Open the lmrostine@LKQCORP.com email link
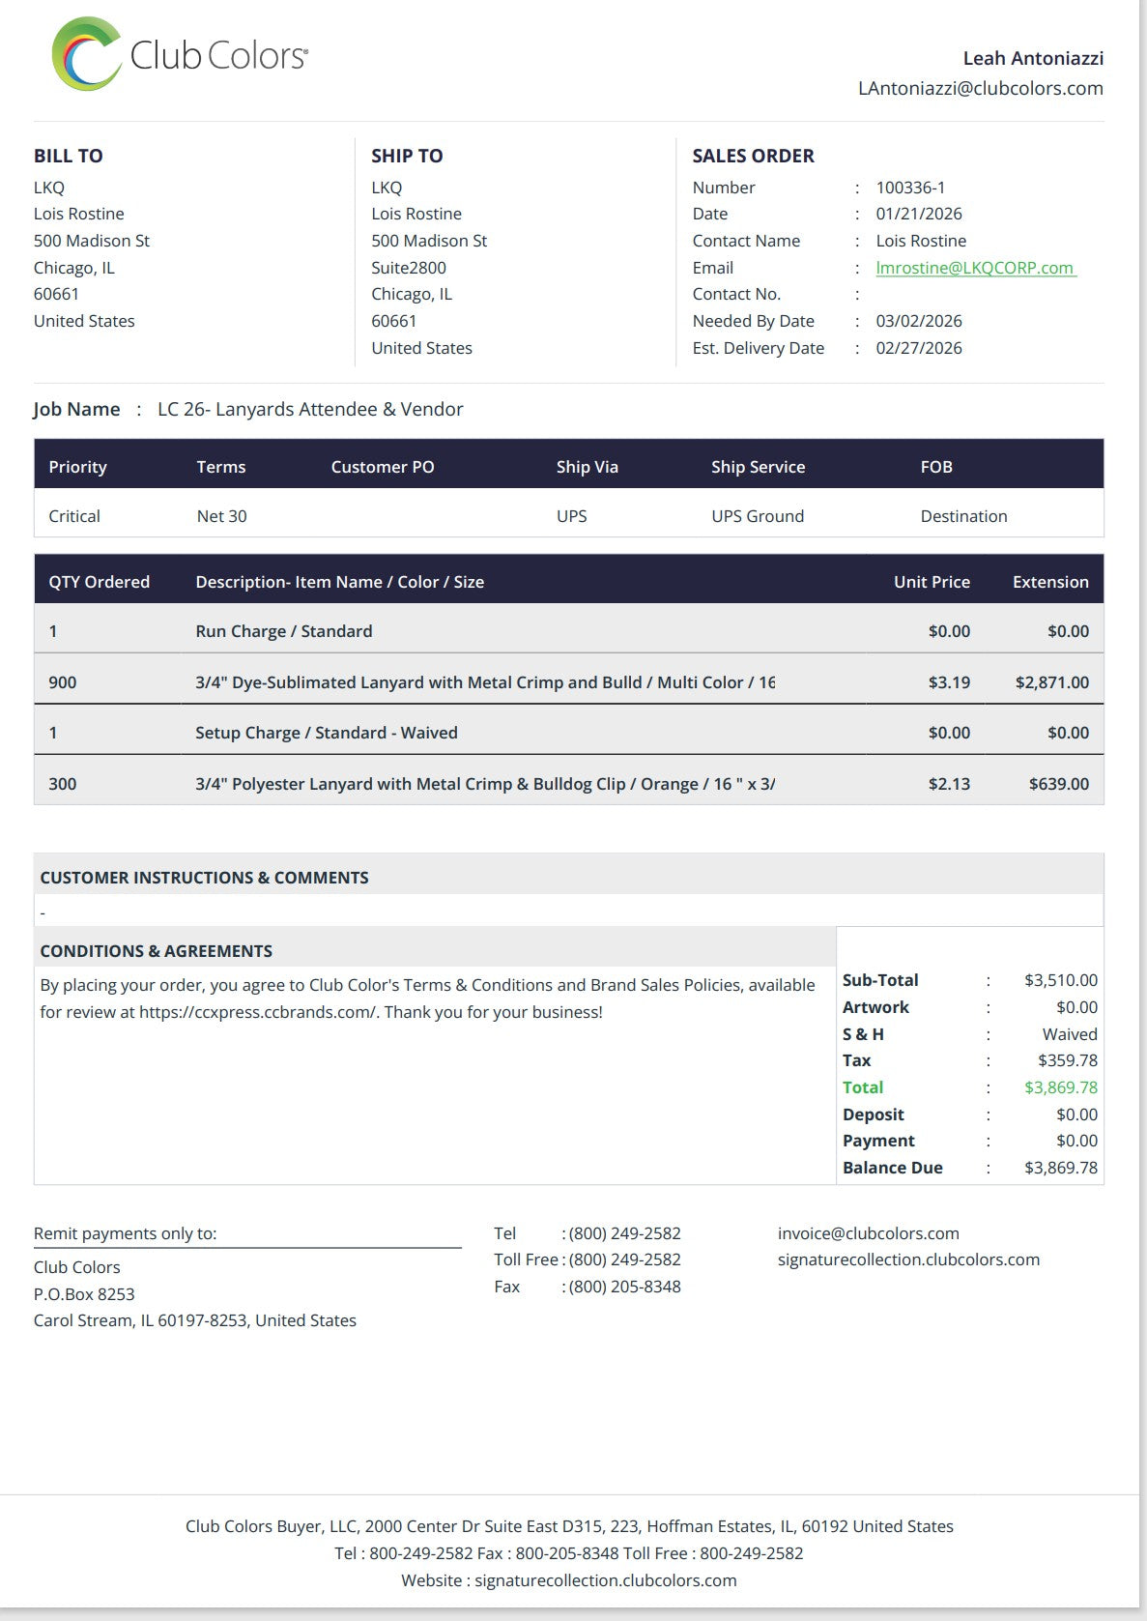The height and width of the screenshot is (1621, 1147). tap(974, 268)
